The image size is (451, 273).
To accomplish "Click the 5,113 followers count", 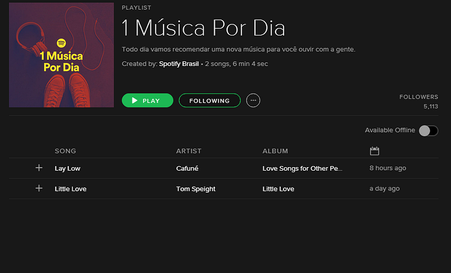I will (431, 106).
